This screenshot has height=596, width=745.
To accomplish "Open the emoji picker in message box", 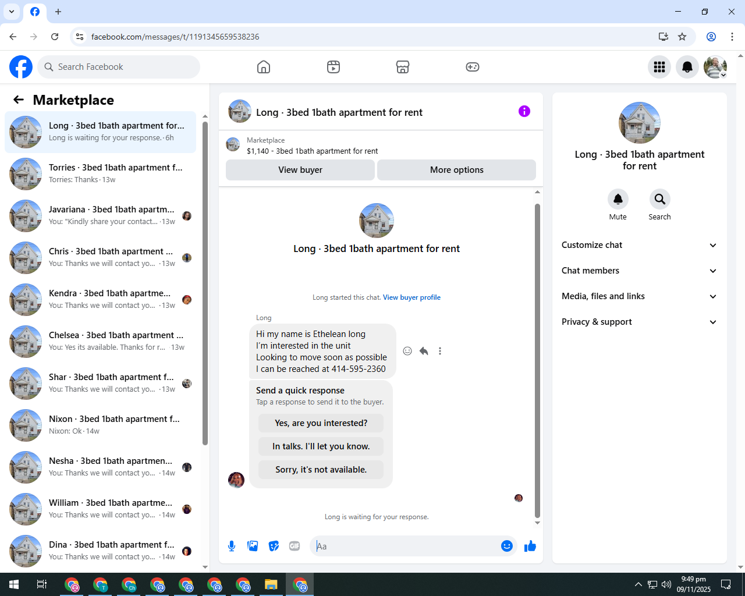I will 507,546.
